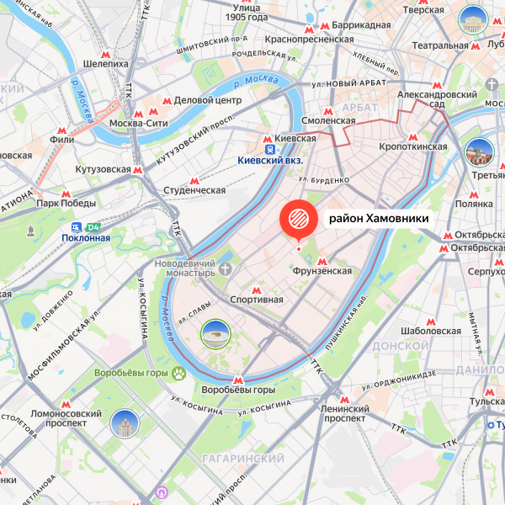Open the Luzhniki stadium photo marker
Viewport: 505px width, 505px height.
tap(215, 334)
